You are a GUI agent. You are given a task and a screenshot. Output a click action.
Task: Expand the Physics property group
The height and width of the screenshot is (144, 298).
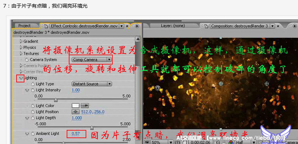click(21, 47)
